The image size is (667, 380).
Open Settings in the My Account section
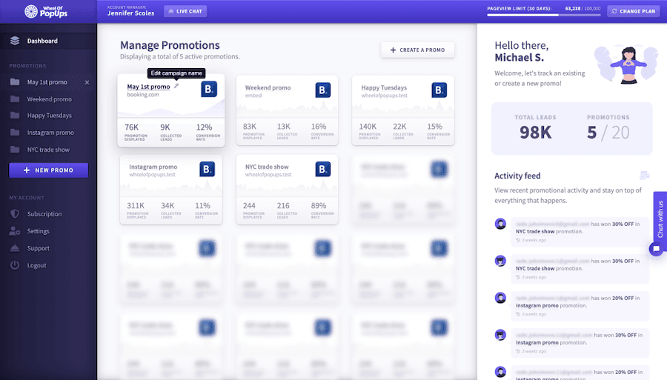pyautogui.click(x=39, y=231)
